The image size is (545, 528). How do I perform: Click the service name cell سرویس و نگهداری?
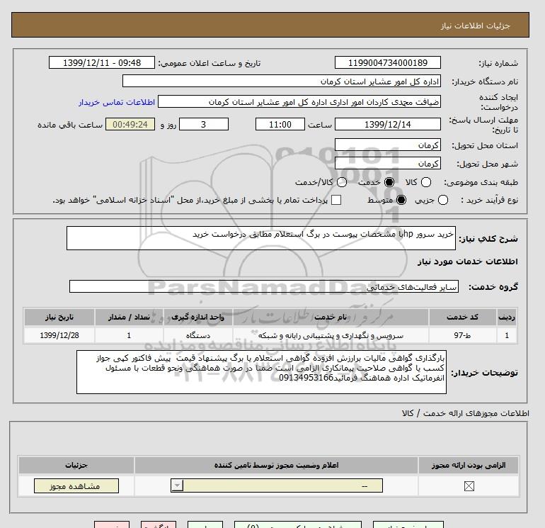click(x=331, y=335)
